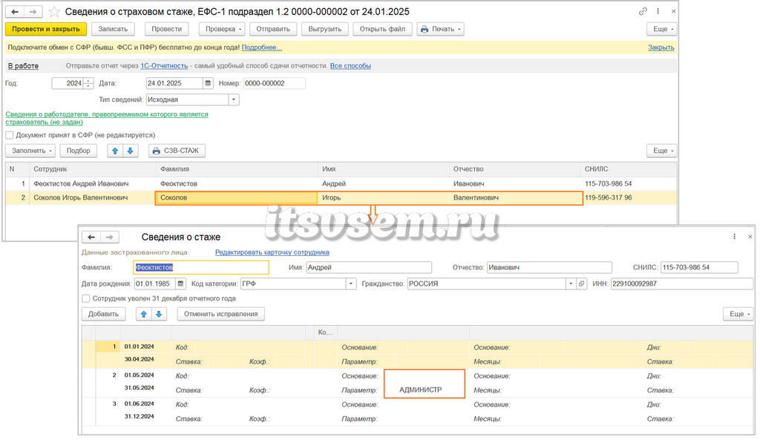The height and width of the screenshot is (443, 760).
Task: Copy link via the chain icon in title bar
Action: pyautogui.click(x=643, y=11)
